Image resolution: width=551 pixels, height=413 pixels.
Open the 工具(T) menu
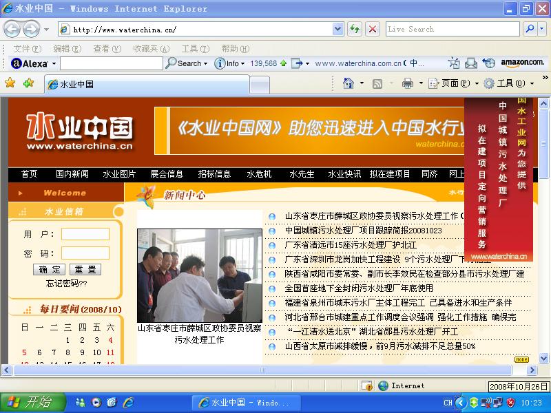[x=196, y=48]
